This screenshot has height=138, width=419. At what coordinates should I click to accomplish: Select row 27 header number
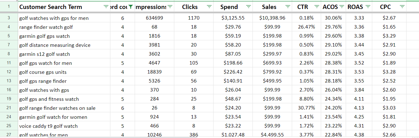point(9,135)
